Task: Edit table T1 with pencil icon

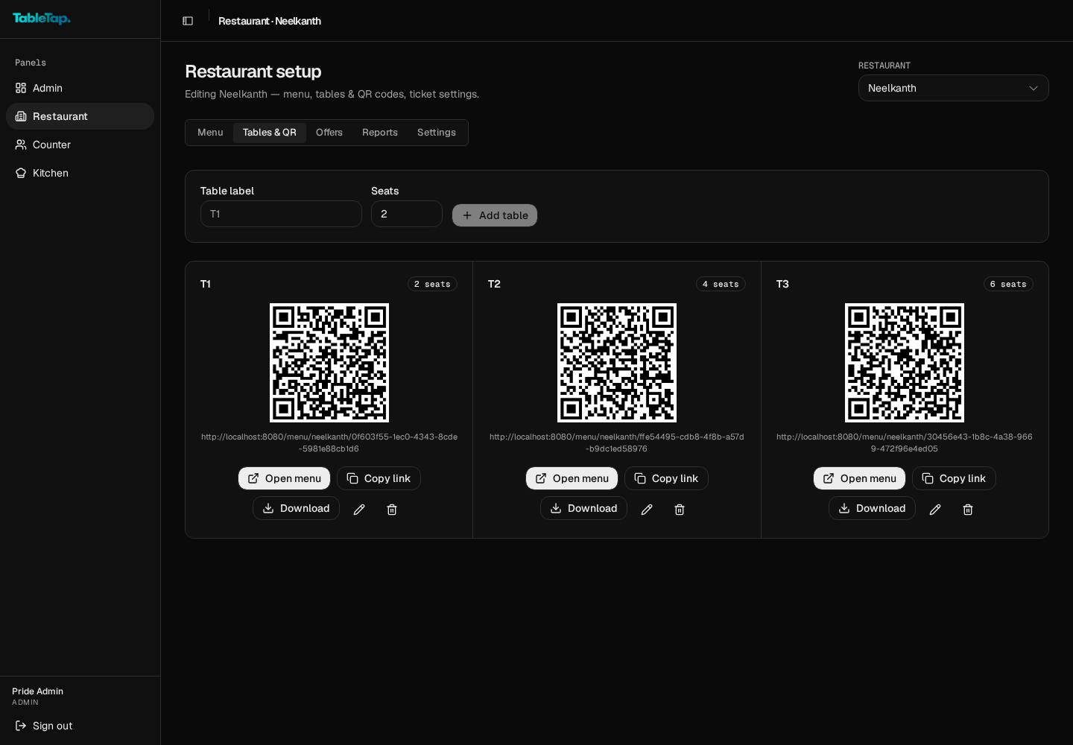Action: point(359,509)
